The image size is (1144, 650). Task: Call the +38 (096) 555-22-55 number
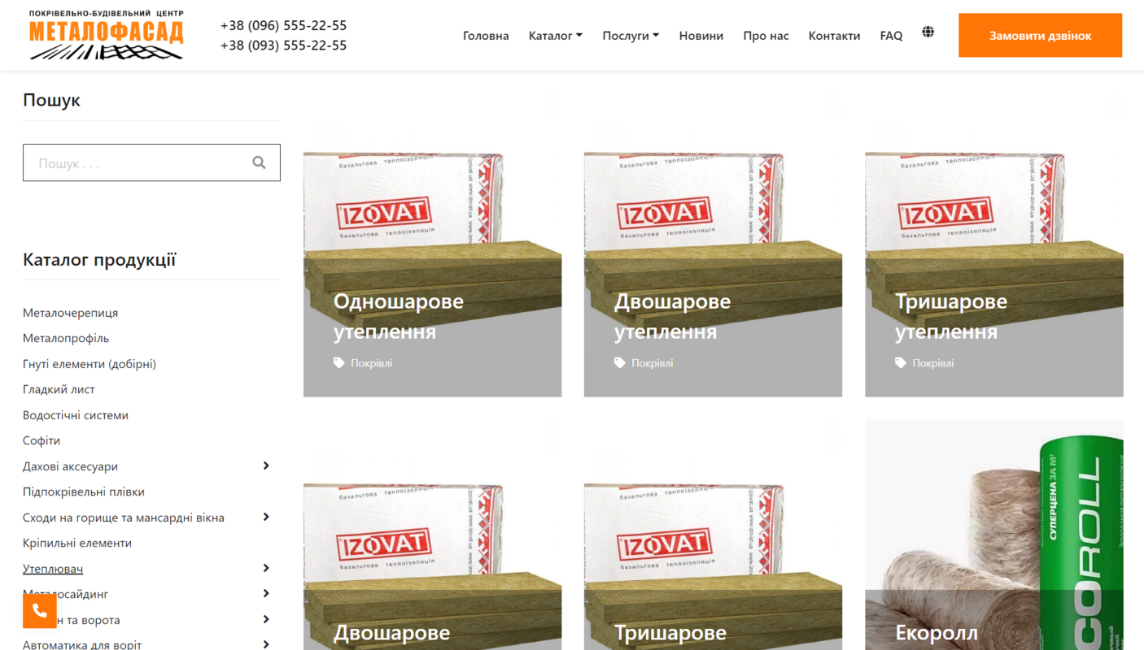(x=283, y=26)
